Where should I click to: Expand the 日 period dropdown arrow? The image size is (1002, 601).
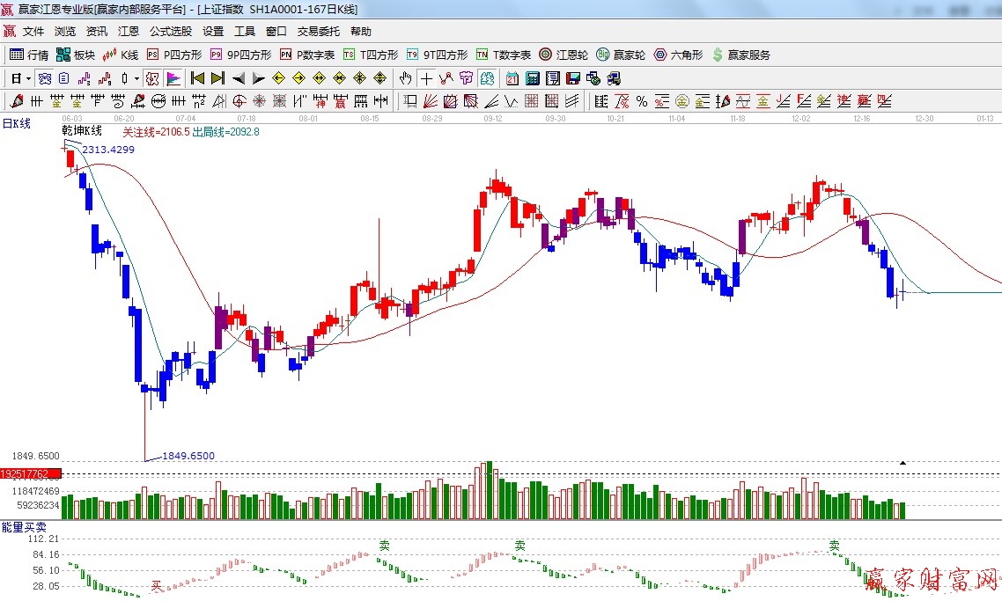28,78
